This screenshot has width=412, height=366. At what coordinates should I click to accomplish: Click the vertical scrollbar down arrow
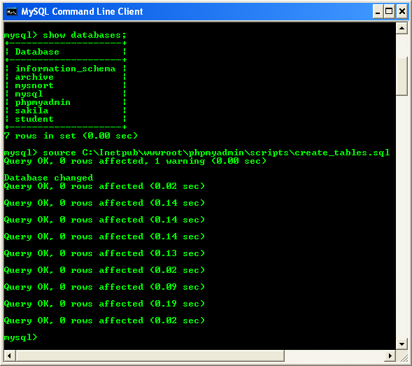click(x=402, y=344)
